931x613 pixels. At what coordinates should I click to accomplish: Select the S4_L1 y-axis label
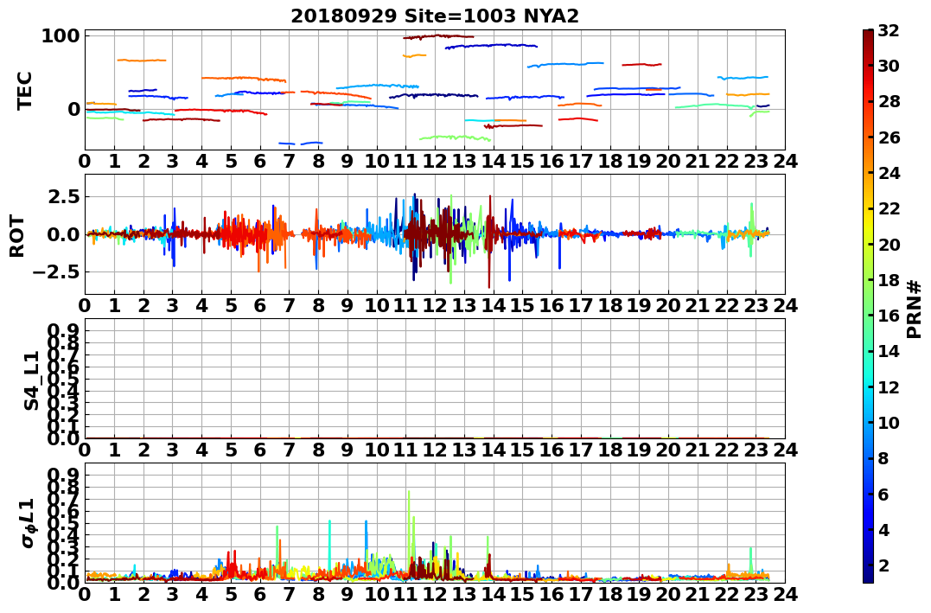pyautogui.click(x=31, y=380)
